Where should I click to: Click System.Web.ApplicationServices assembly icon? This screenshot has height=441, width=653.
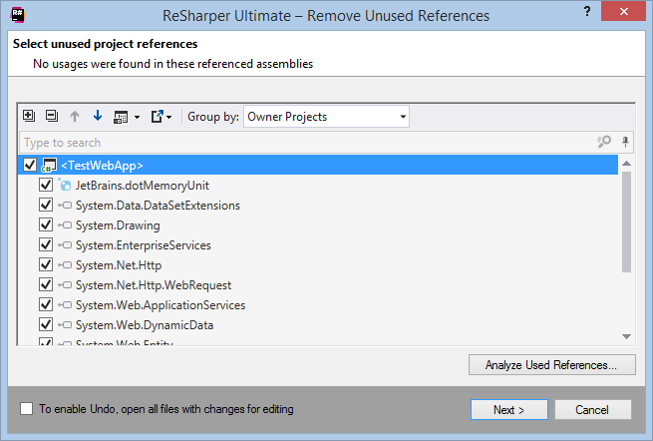(x=65, y=305)
